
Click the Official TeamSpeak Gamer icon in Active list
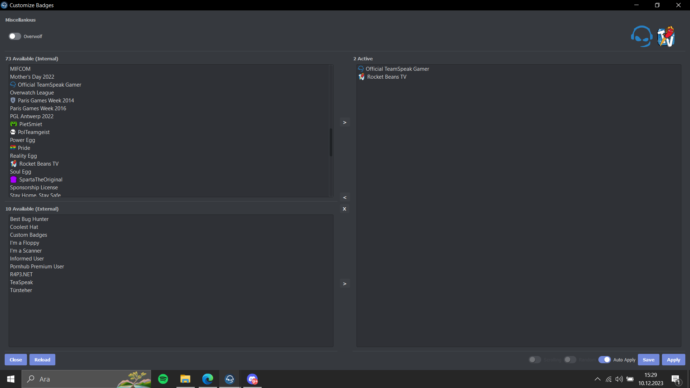(x=361, y=69)
